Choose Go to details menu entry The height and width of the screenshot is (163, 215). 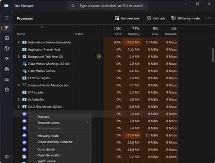point(60,149)
